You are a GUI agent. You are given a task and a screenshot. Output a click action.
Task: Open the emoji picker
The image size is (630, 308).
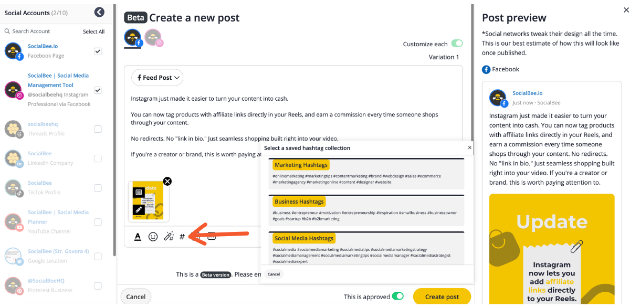153,237
